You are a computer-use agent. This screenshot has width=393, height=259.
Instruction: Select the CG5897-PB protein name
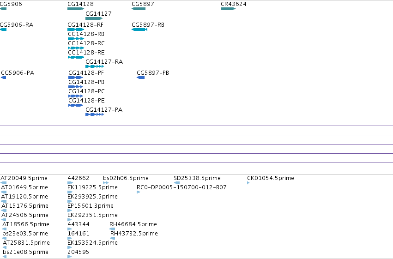(153, 73)
